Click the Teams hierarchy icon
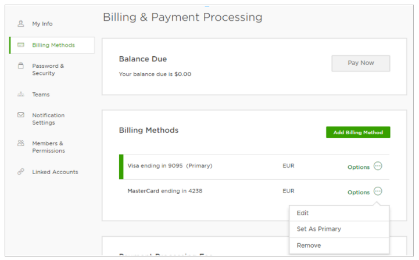This screenshot has width=419, height=260. click(21, 95)
